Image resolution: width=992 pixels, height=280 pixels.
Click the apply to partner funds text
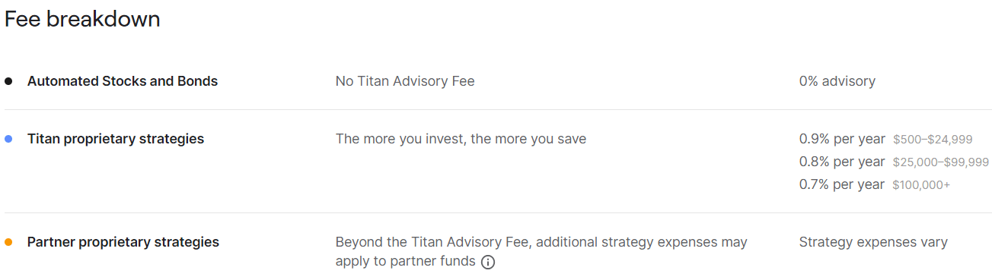coord(406,262)
